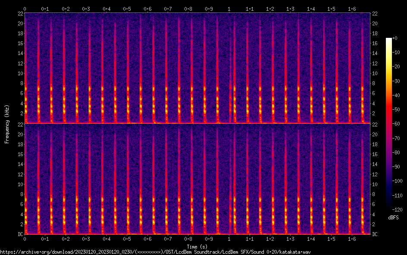This screenshot has height=255, width=407.
Task: Click the 0 mark on top time axis
Action: pyautogui.click(x=25, y=9)
